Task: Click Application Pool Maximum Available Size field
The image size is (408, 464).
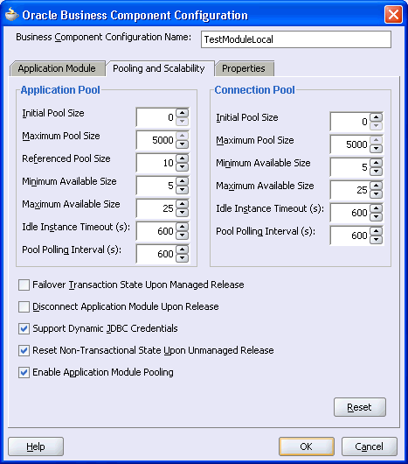Action: [156, 208]
